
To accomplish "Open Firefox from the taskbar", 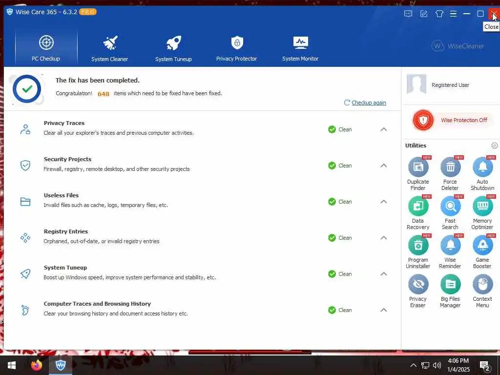I will click(x=37, y=365).
